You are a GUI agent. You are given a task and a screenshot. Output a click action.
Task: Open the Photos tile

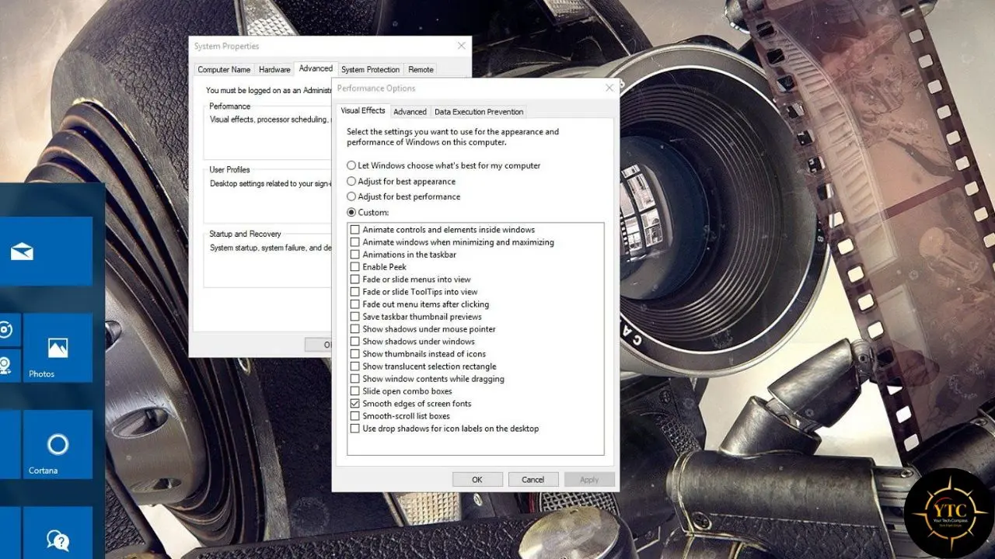point(58,348)
